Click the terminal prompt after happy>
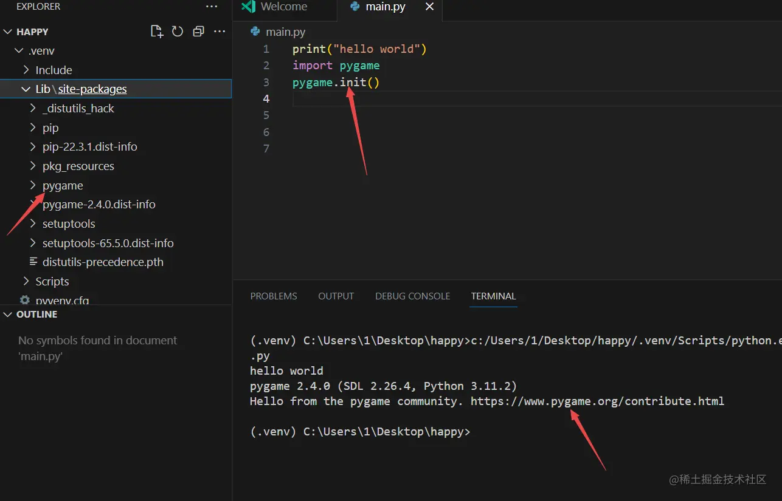Image resolution: width=782 pixels, height=501 pixels. point(360,432)
